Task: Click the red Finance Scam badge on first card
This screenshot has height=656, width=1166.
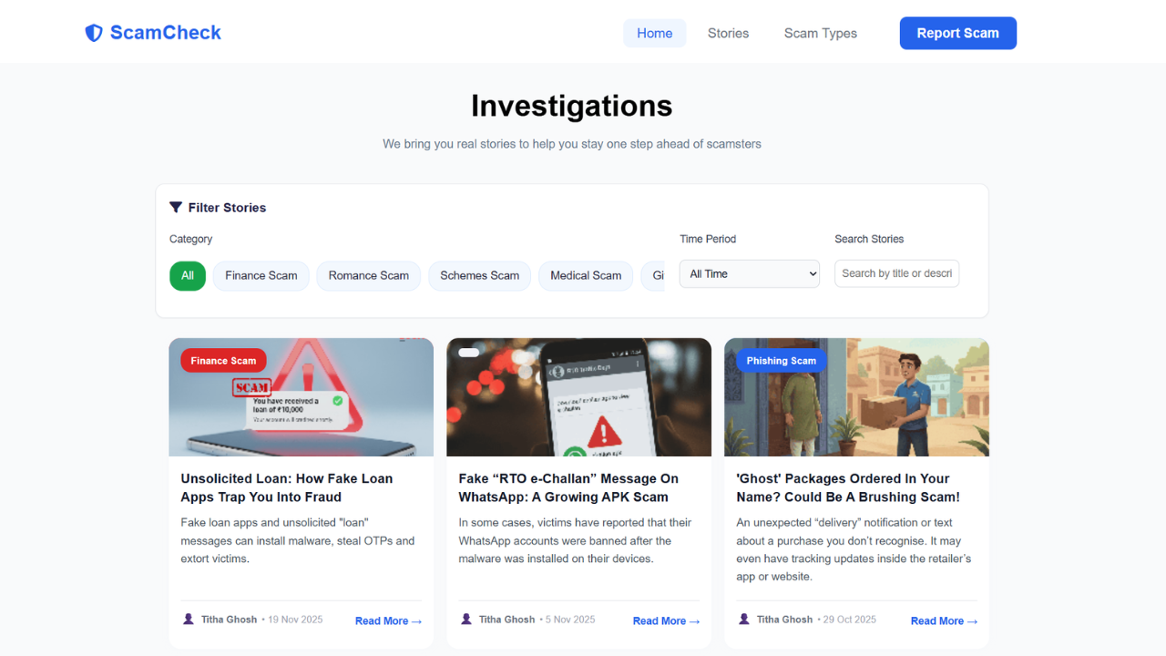Action: click(x=223, y=361)
